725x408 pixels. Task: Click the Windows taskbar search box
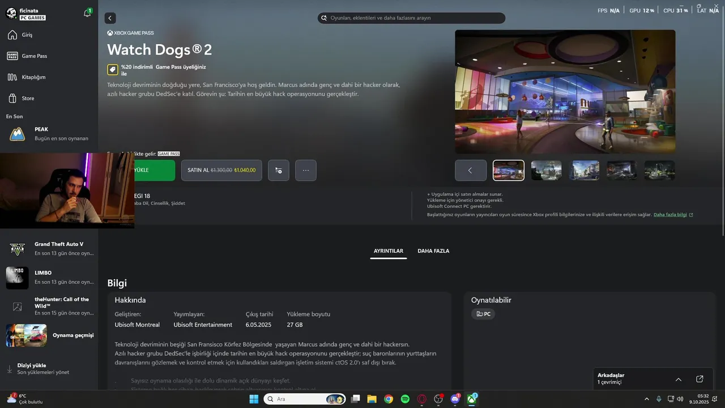pos(305,399)
